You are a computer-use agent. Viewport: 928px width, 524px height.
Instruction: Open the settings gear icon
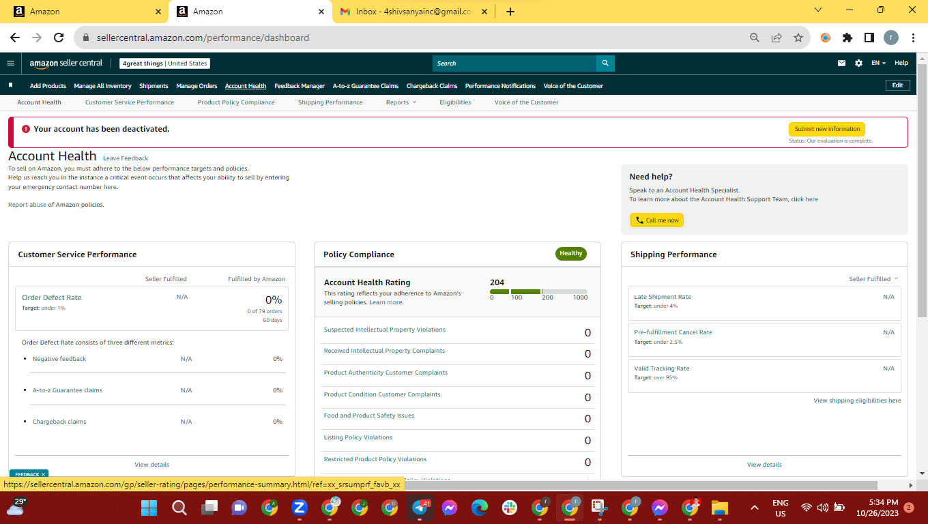(858, 63)
